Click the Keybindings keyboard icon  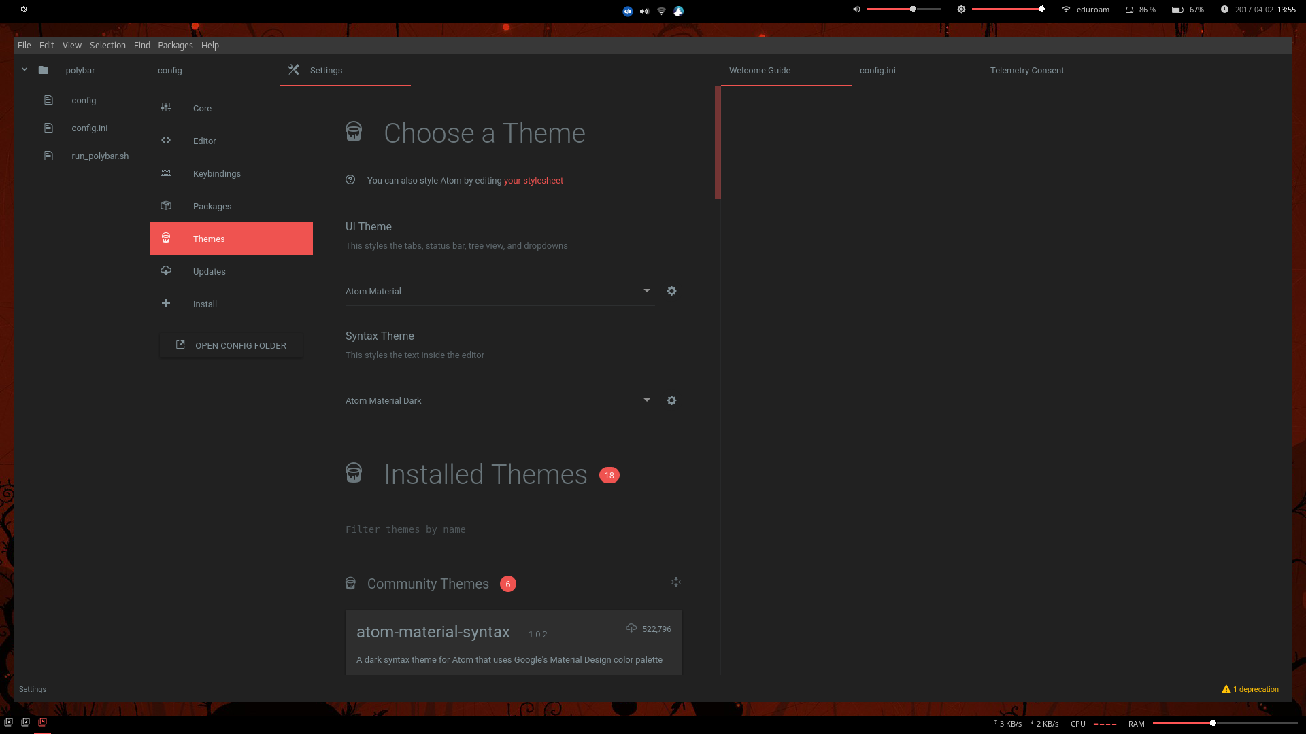(166, 173)
